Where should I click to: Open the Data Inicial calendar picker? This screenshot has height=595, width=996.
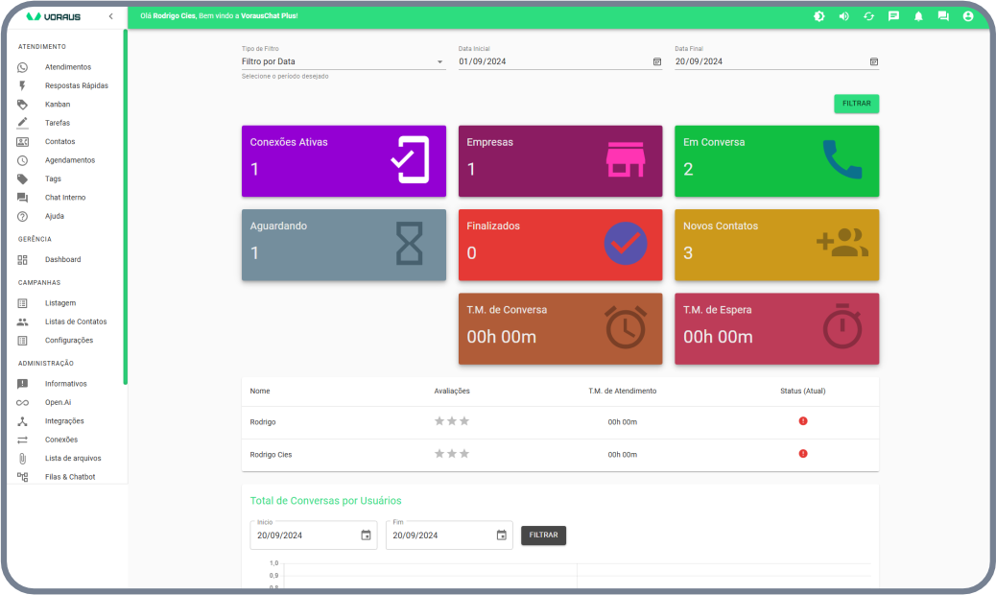[657, 61]
